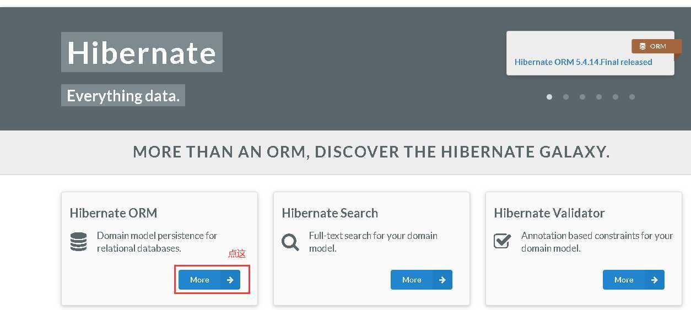The image size is (691, 310).
Task: Select the fourth carousel dot
Action: click(599, 97)
